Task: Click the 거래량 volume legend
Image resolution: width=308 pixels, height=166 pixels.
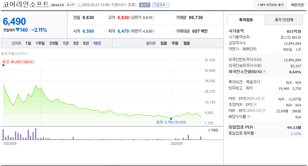Action: (x=213, y=130)
